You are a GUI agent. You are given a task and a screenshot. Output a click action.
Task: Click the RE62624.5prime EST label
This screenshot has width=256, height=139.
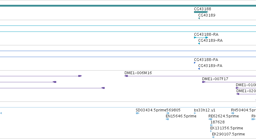pyautogui.click(x=224, y=116)
